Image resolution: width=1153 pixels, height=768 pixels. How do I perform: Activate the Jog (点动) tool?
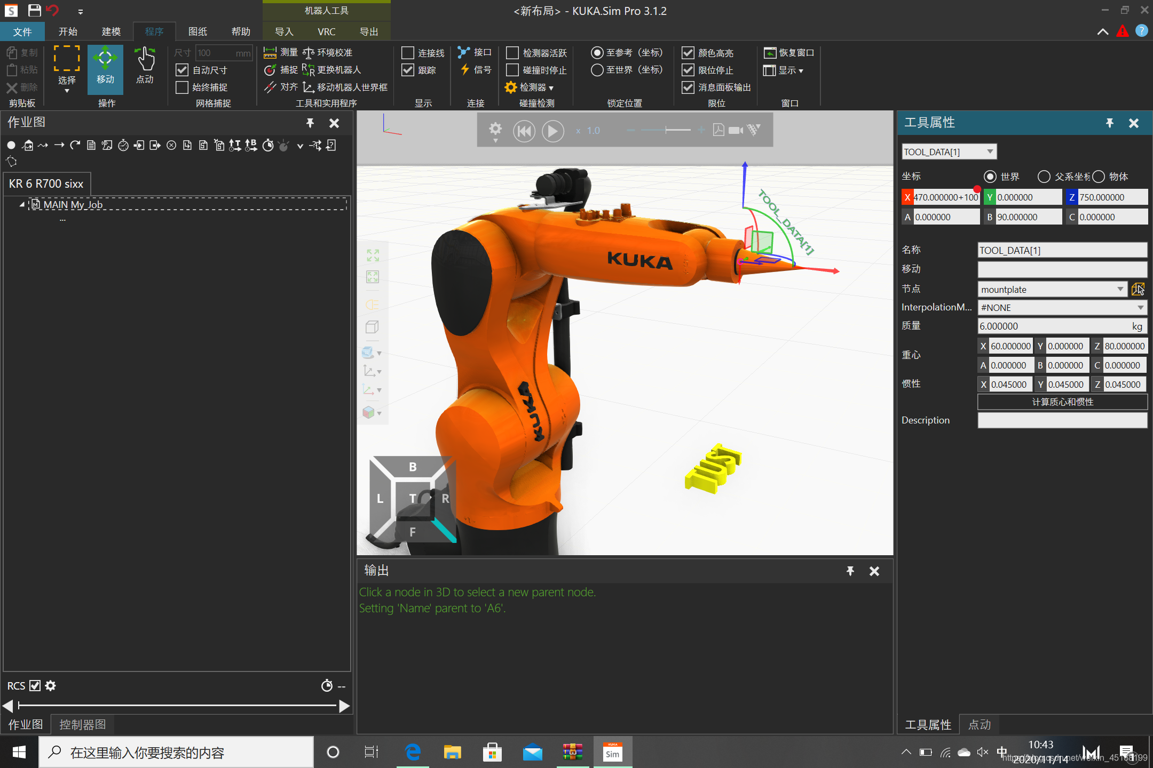144,66
